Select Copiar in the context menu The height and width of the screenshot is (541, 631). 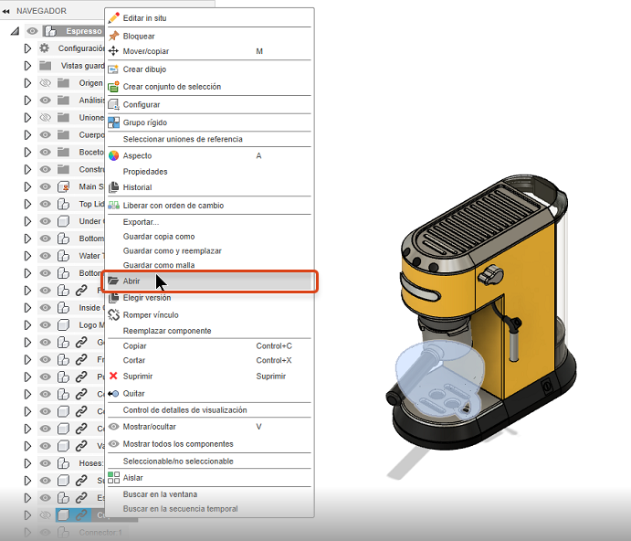pyautogui.click(x=134, y=346)
